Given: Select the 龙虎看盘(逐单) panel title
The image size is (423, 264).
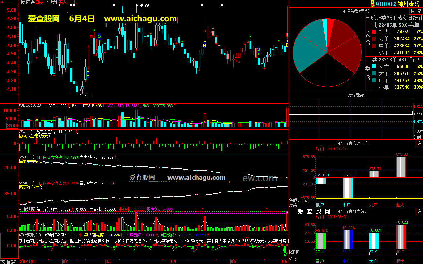Looking at the screenshot, I should [355, 11].
